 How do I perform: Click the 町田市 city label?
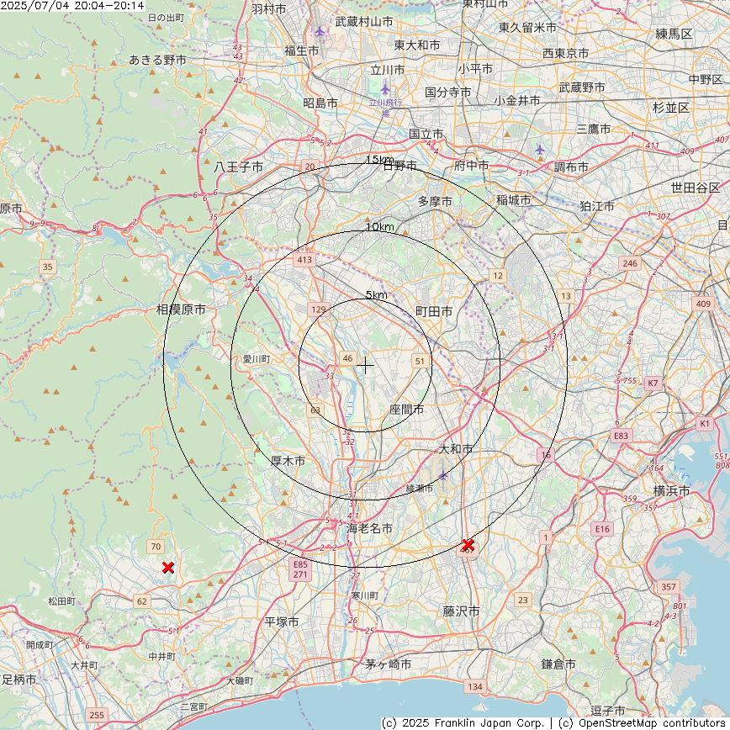coord(433,311)
